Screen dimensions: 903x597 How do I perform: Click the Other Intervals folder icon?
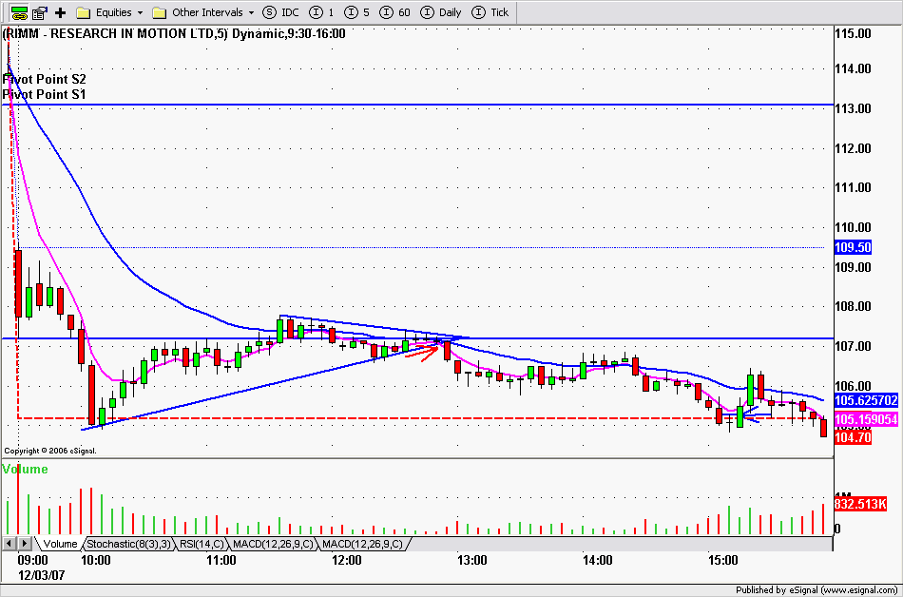(160, 12)
